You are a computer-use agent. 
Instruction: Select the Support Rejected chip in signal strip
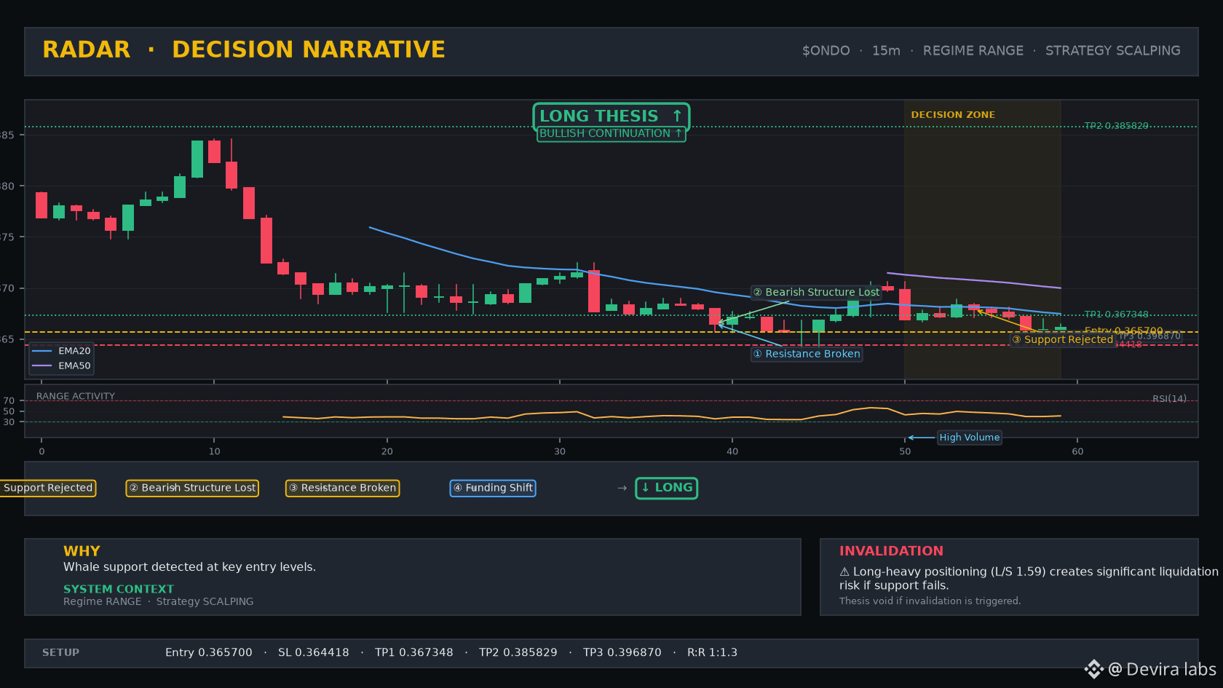click(x=48, y=488)
